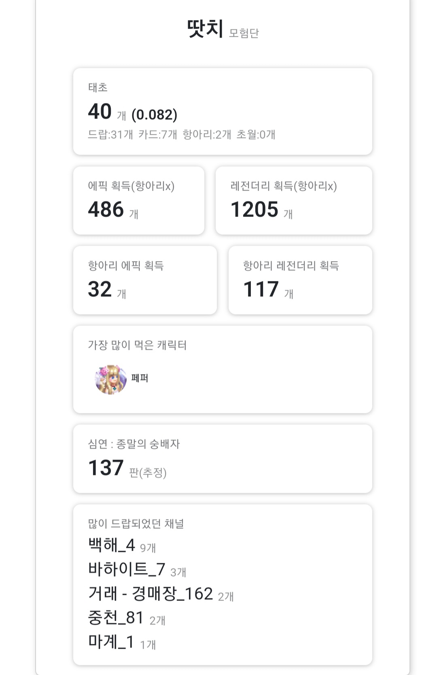The image size is (437, 675).
Task: Open the 레전더리 획득(항아리x) card
Action: 293,200
